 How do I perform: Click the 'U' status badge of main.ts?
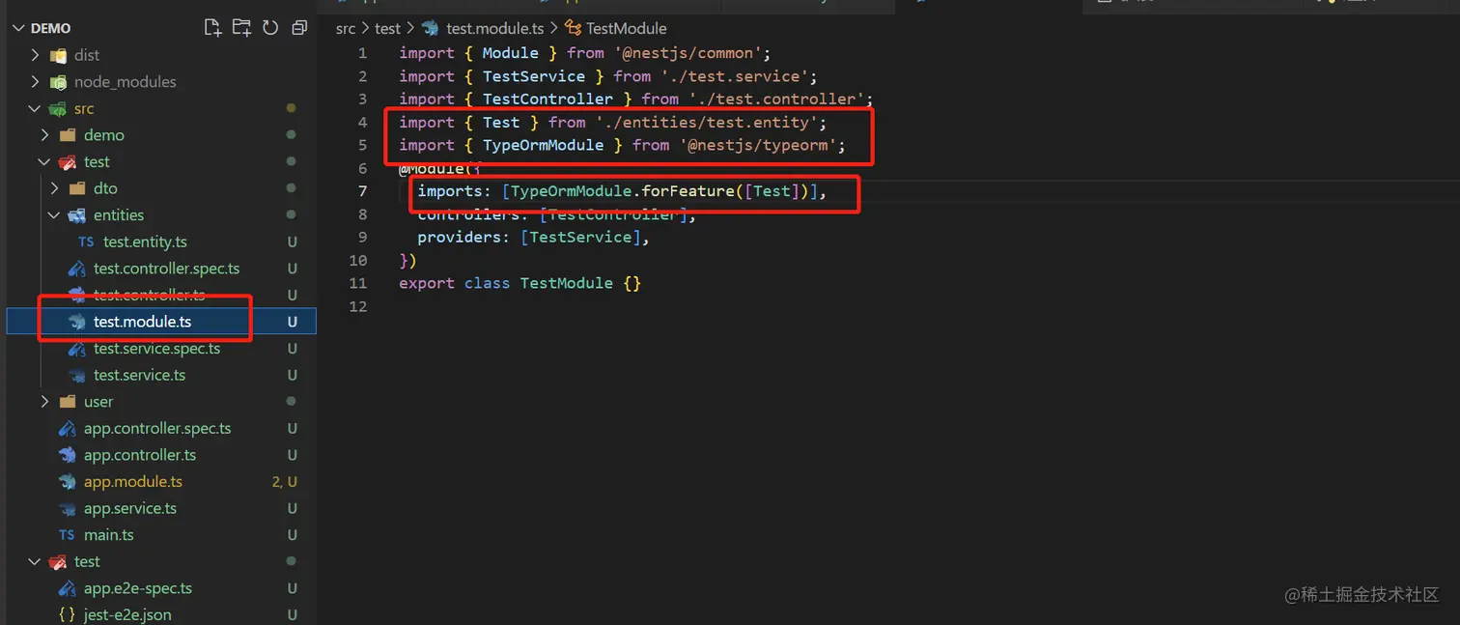point(292,535)
